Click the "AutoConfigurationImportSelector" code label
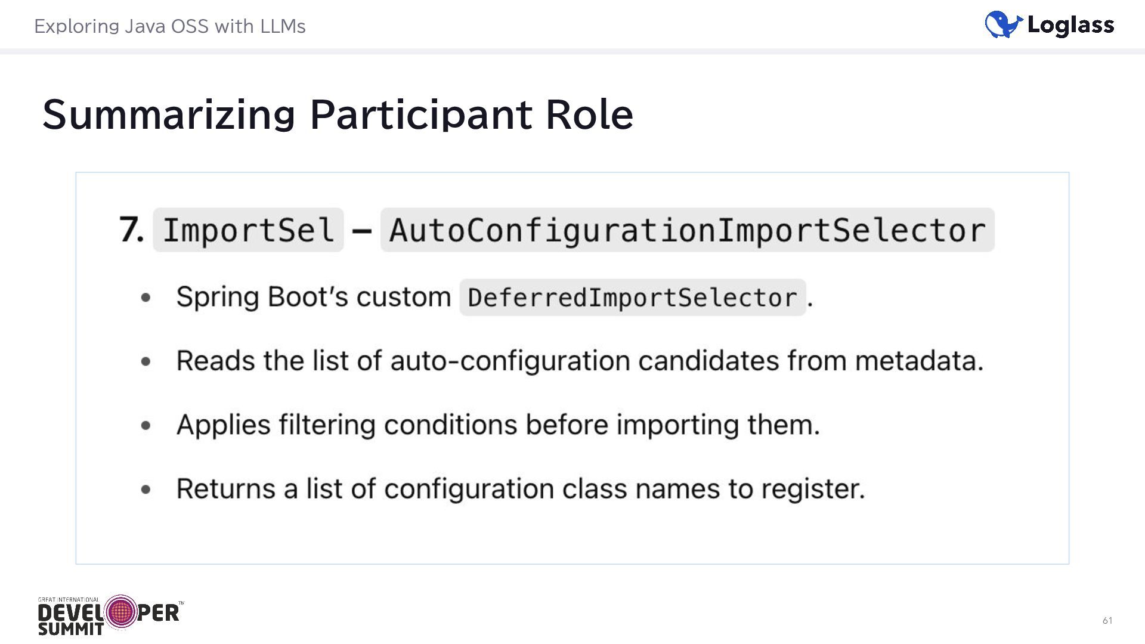Screen dimensions: 1145x644 (687, 230)
